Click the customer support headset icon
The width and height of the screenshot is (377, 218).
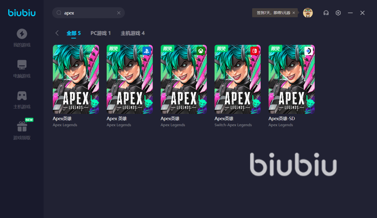coord(326,13)
